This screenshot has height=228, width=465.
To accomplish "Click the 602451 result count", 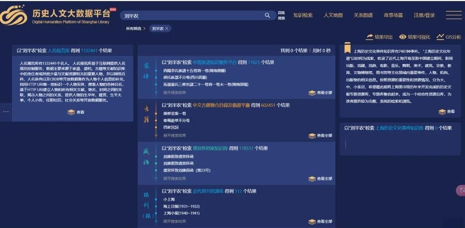I will point(268,105).
